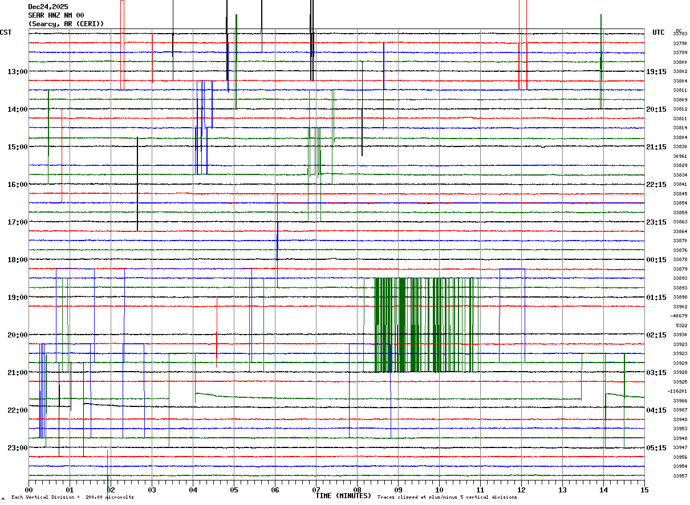Select the 13:00 CST hour label

[17, 72]
